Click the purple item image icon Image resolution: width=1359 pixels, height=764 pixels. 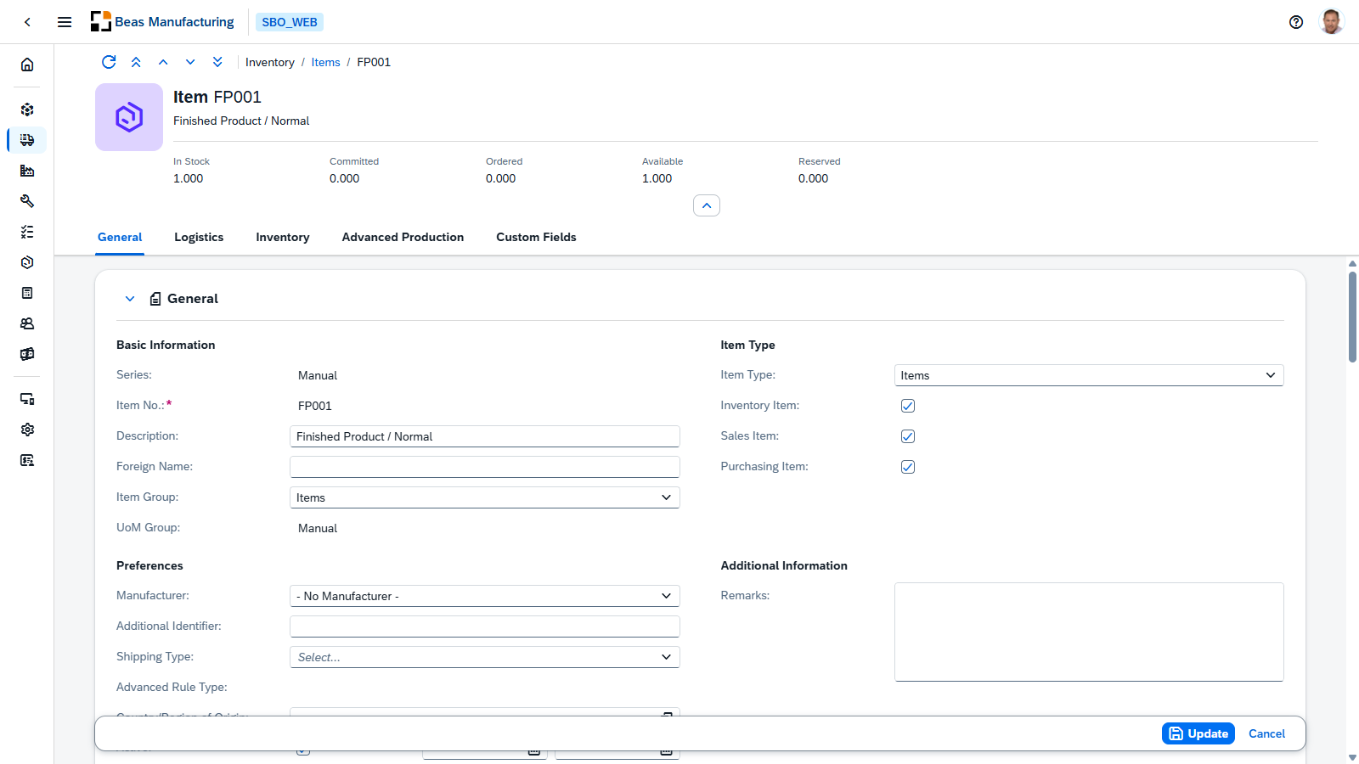[129, 117]
